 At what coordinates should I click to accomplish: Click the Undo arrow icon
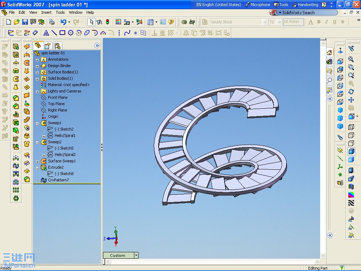(63, 22)
